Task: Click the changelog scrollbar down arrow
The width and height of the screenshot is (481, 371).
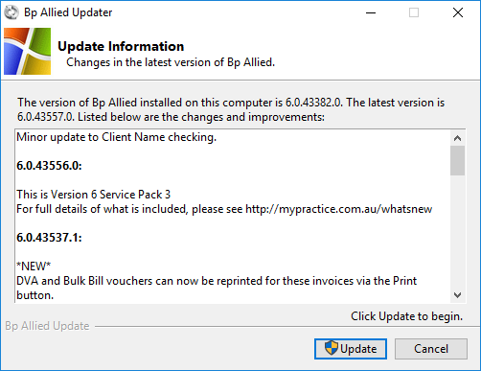Action: (457, 295)
